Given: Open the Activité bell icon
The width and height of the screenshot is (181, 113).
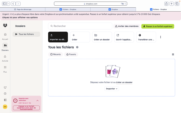Looking at the screenshot, I should (5, 57).
